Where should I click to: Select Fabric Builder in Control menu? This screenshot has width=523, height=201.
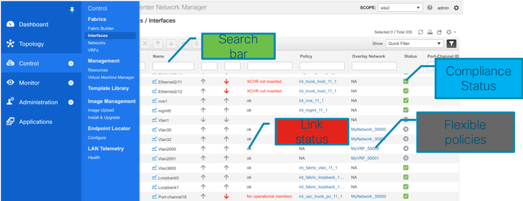click(101, 29)
